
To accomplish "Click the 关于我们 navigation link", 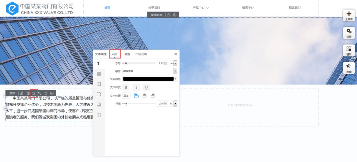I will coord(154,8).
